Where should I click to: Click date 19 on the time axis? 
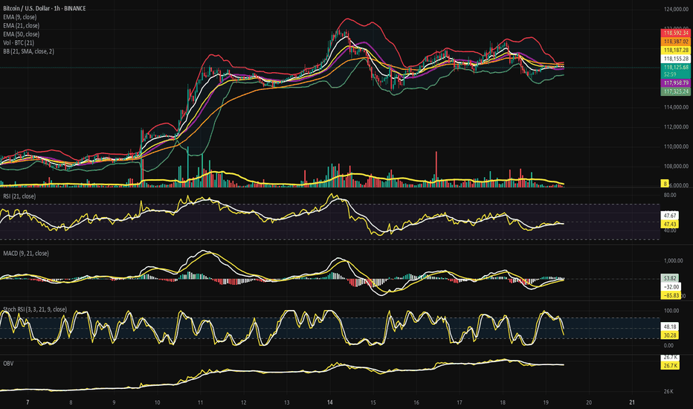tap(546, 402)
